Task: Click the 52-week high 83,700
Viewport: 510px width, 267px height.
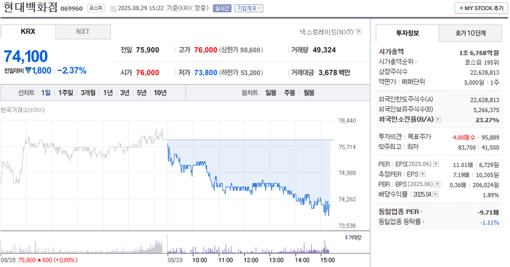Action: click(x=467, y=147)
